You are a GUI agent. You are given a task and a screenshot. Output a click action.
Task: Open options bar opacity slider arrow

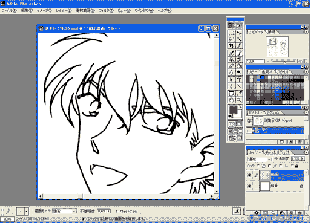pyautogui.click(x=108, y=211)
